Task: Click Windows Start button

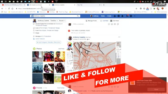Action: pos(2,2)
